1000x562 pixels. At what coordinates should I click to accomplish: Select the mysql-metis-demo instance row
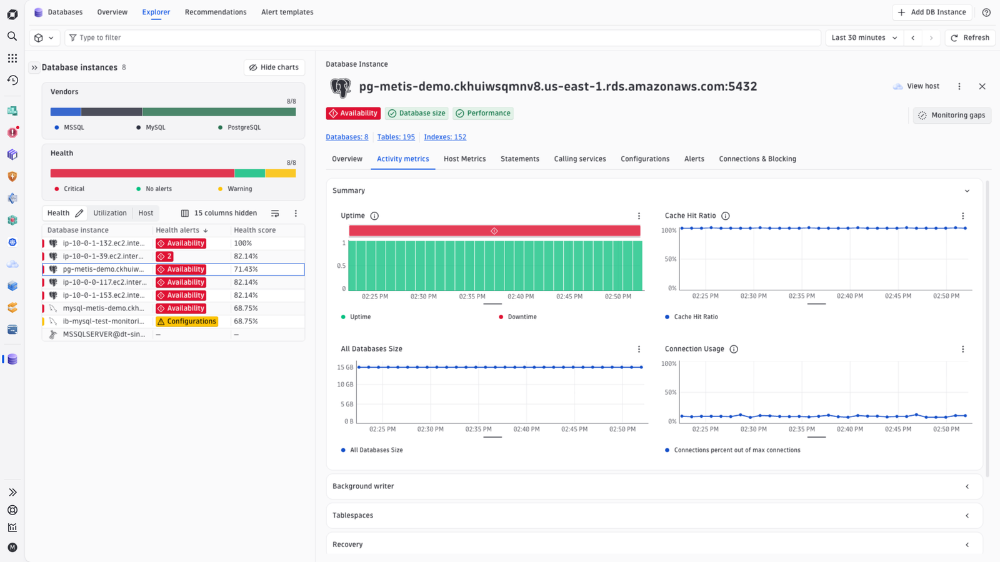(173, 308)
